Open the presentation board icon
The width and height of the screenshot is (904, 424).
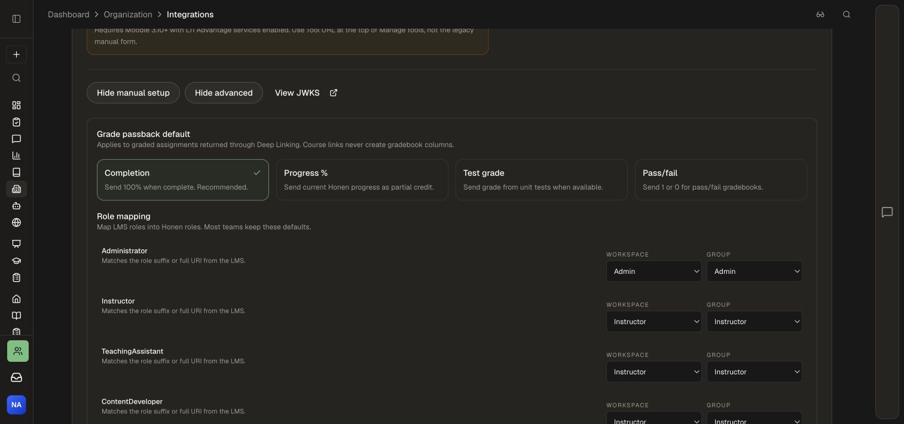[x=16, y=244]
